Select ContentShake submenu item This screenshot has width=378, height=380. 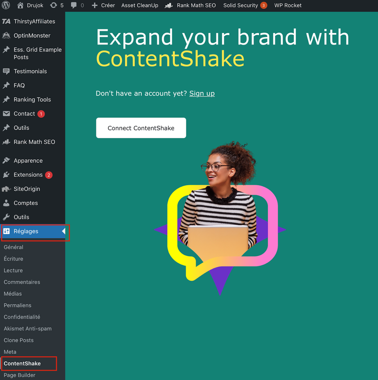click(x=22, y=363)
